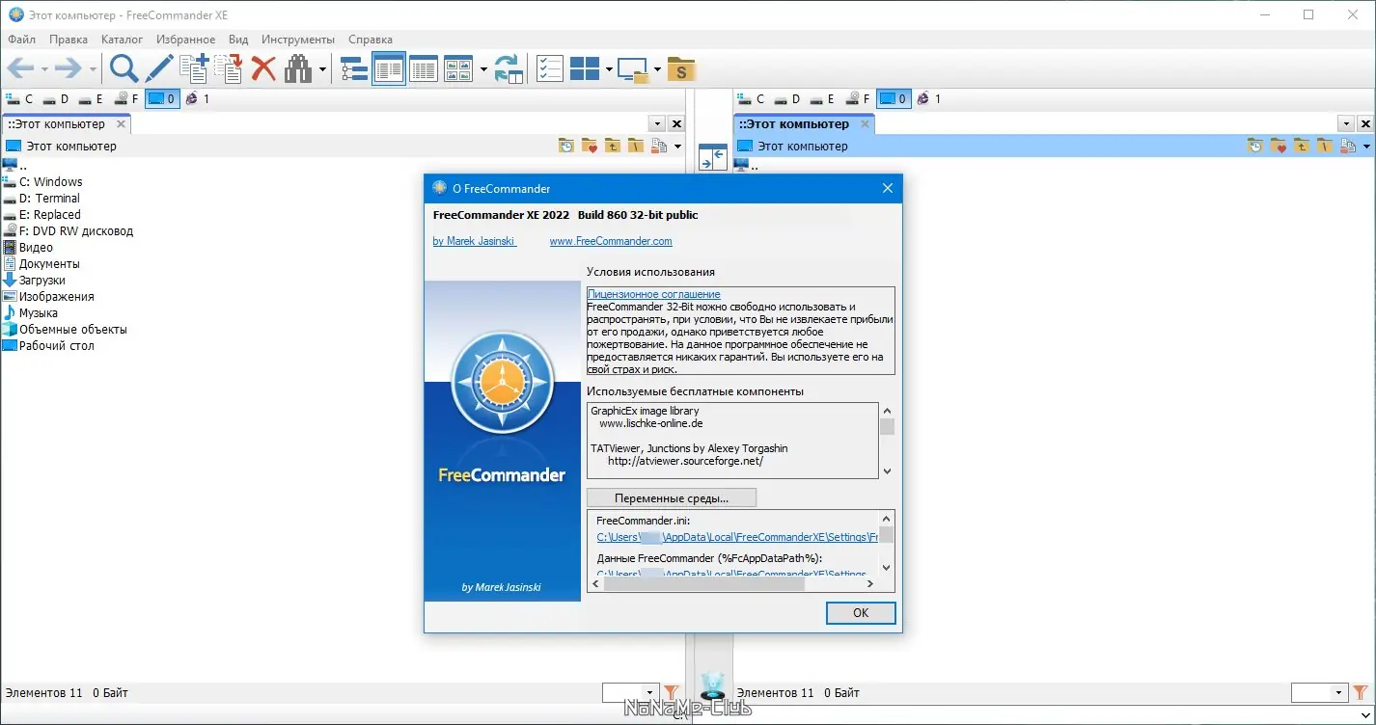Open the left pane tab list dropdown
The width and height of the screenshot is (1376, 725).
657,124
